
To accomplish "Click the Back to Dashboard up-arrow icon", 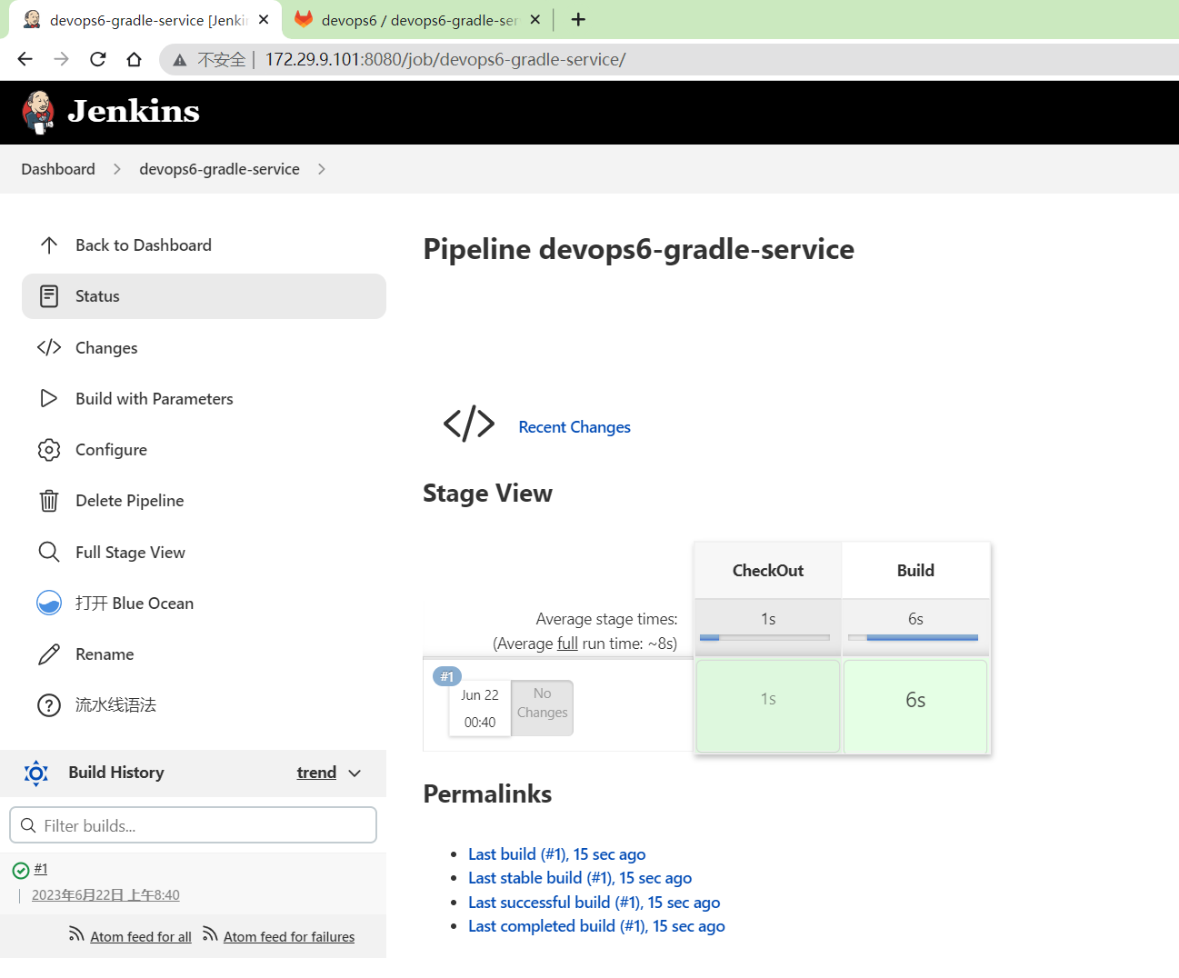I will click(x=49, y=245).
